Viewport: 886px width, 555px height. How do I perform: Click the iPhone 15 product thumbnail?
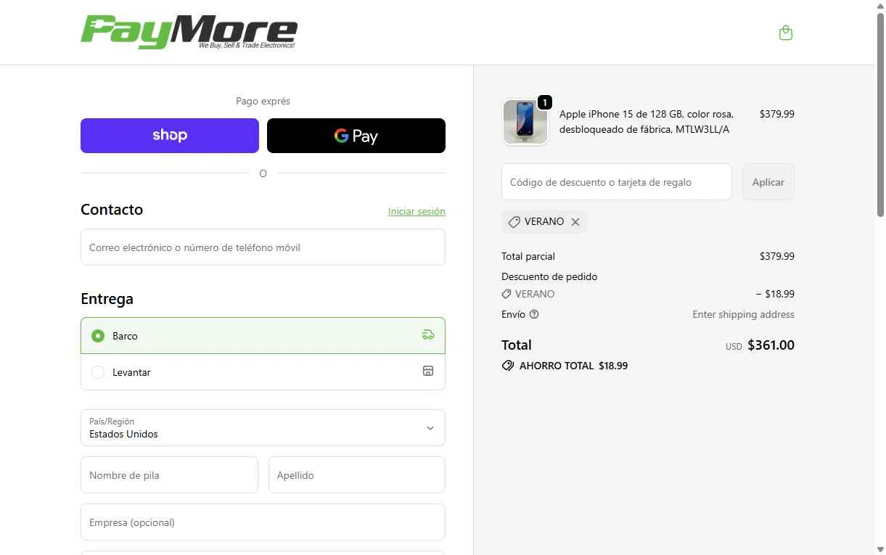pos(525,122)
